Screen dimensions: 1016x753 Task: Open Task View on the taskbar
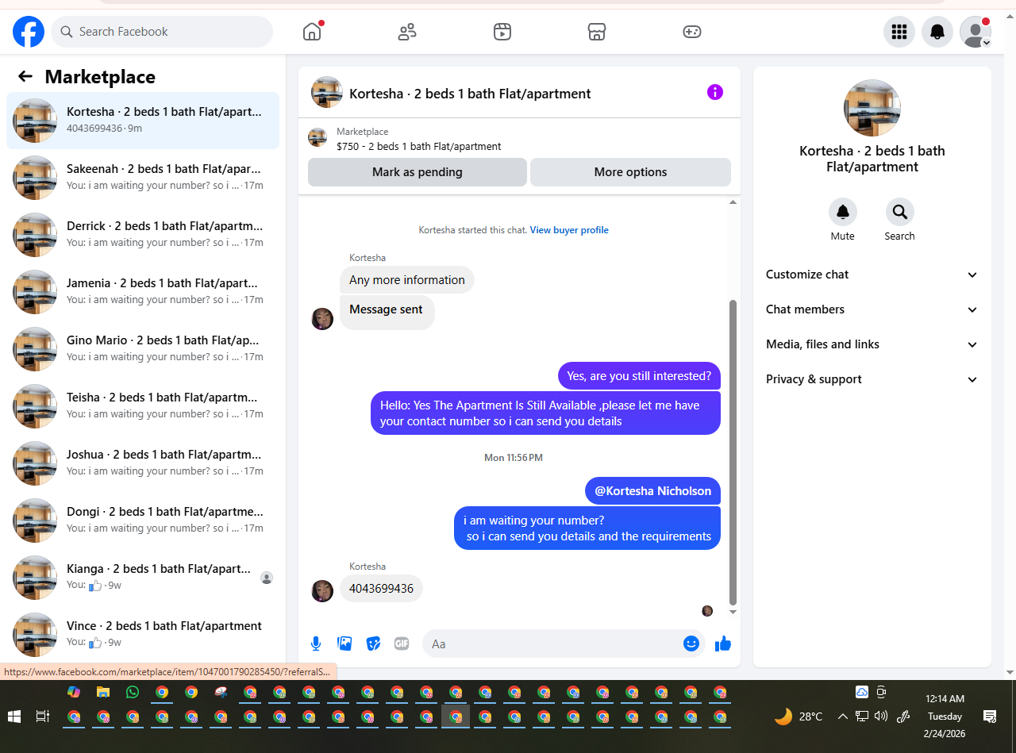pyautogui.click(x=43, y=717)
